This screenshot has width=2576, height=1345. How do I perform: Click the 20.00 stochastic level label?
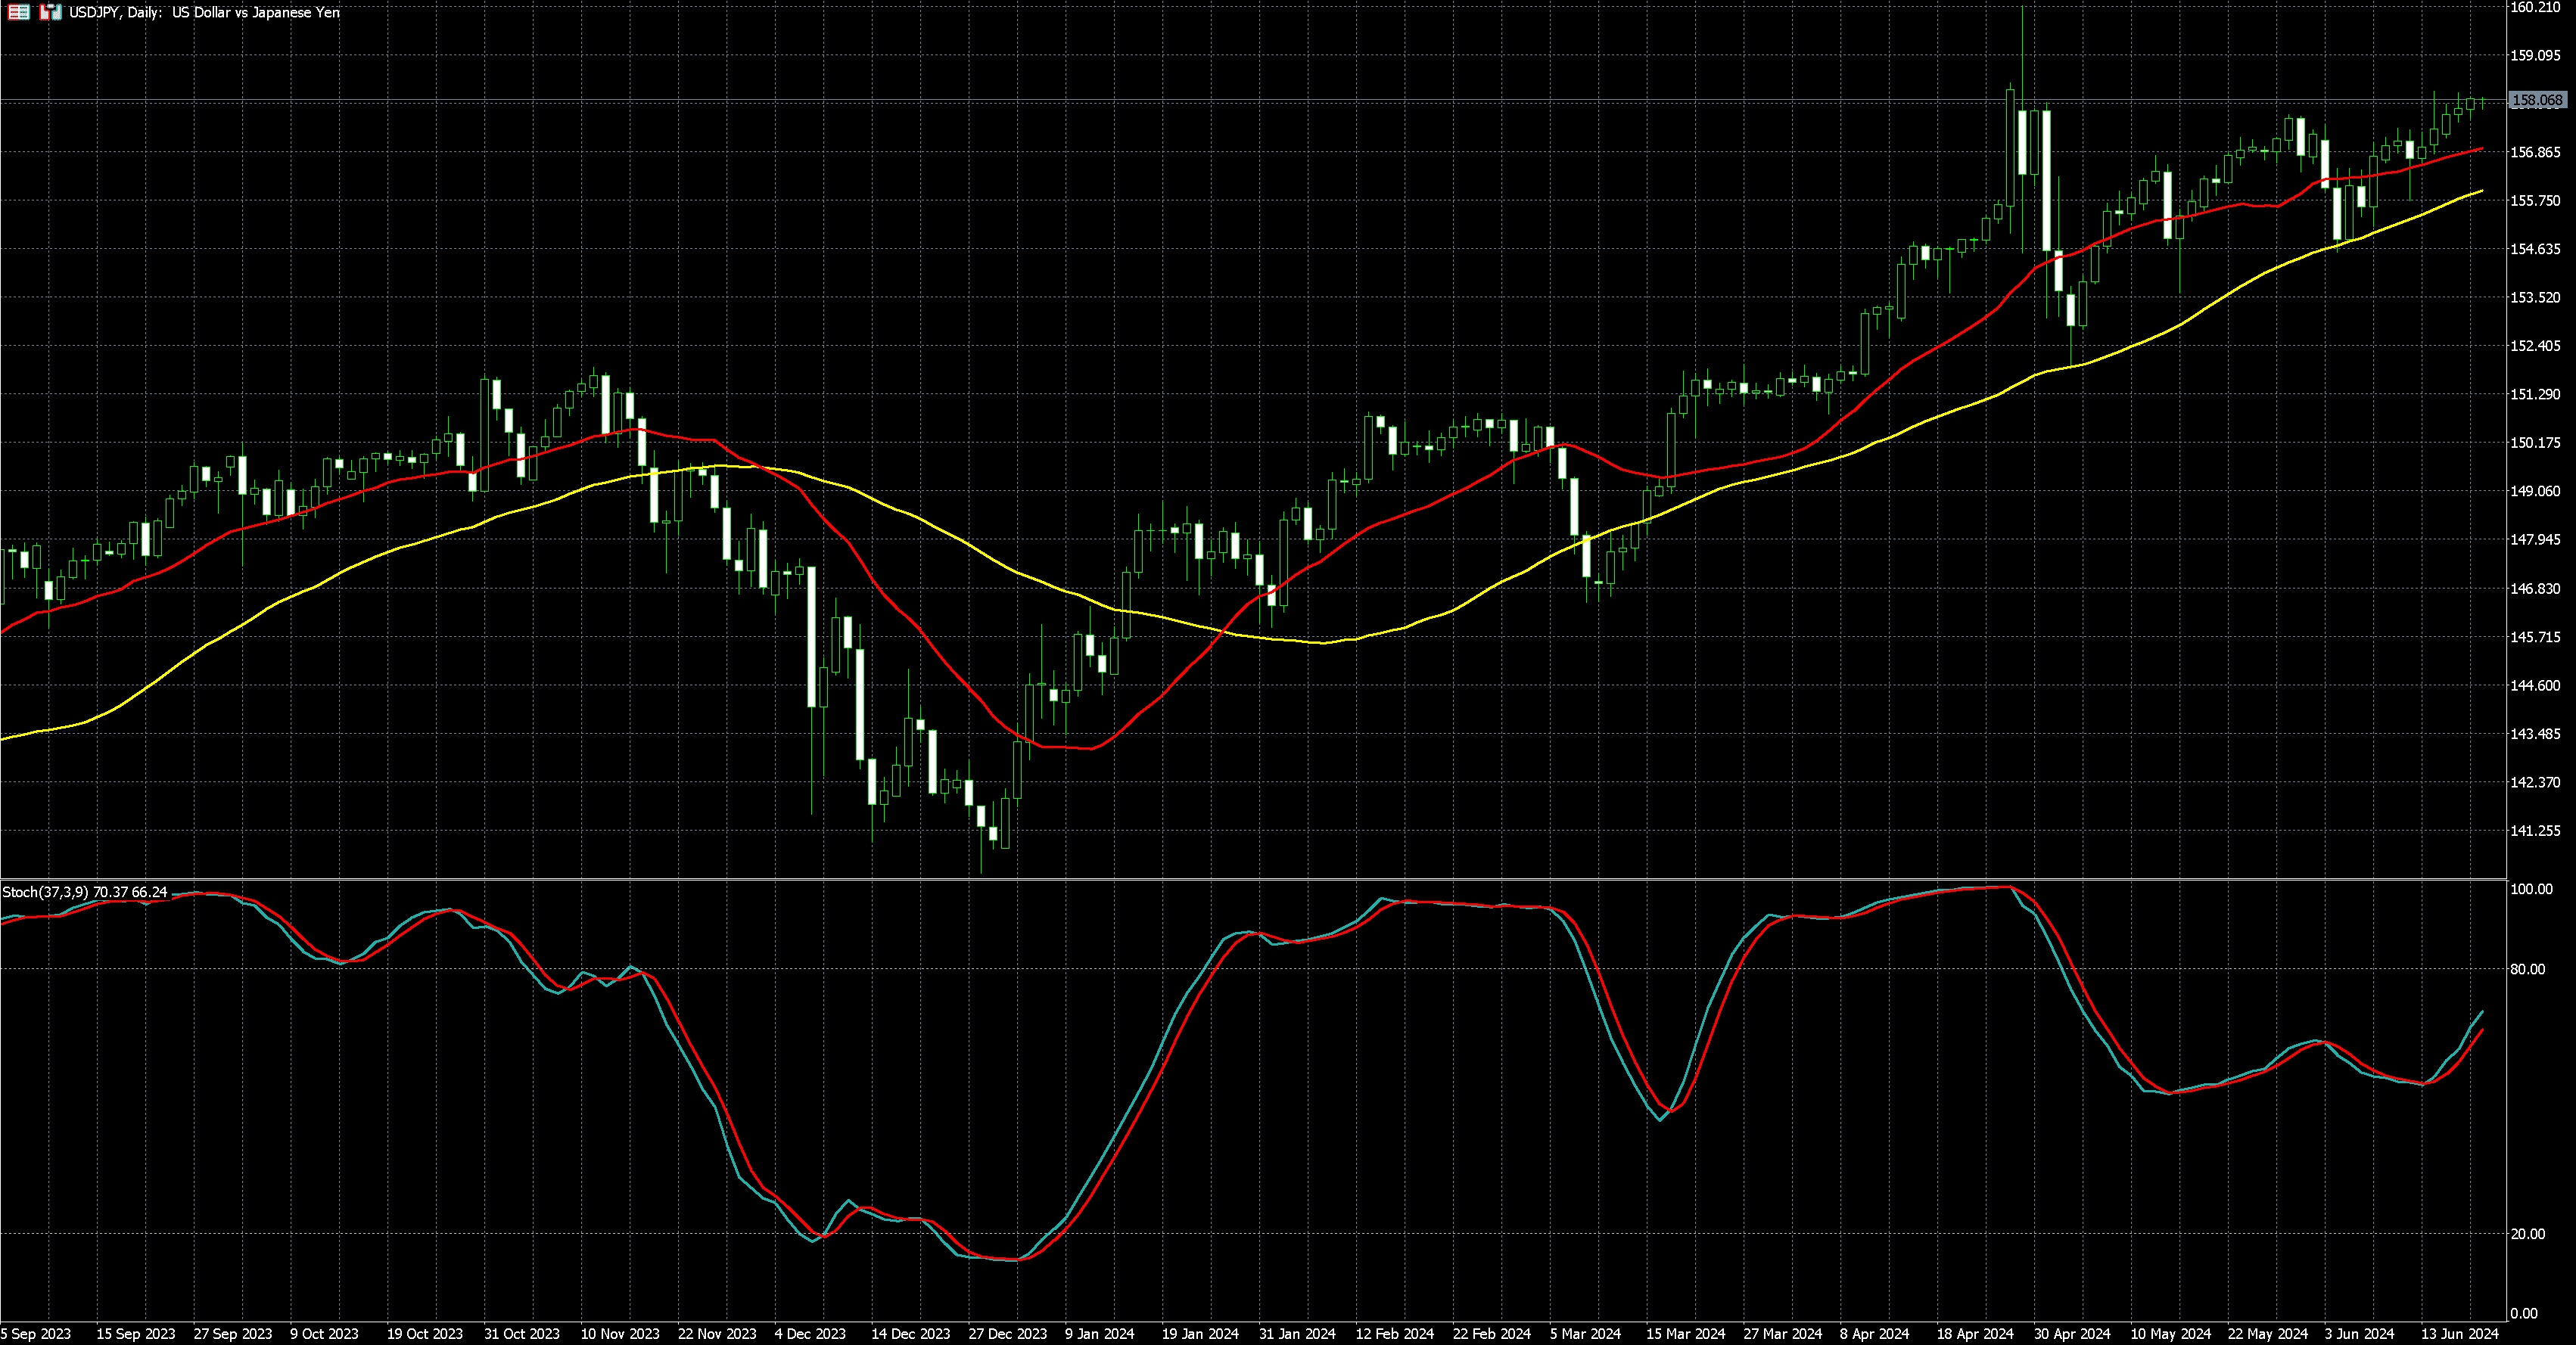[2527, 1234]
